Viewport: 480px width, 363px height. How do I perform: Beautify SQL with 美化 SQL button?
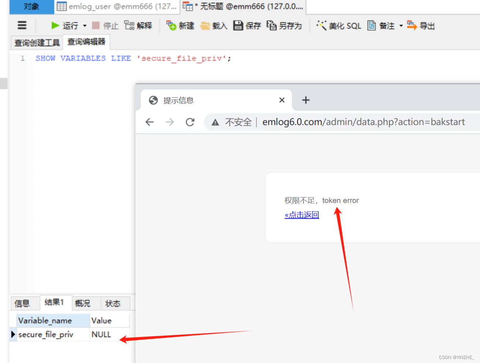pos(339,26)
